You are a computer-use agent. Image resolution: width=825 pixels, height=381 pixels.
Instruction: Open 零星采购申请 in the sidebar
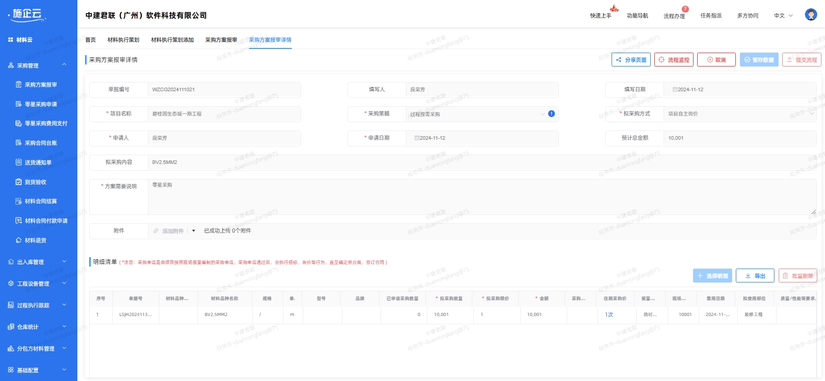pos(41,104)
